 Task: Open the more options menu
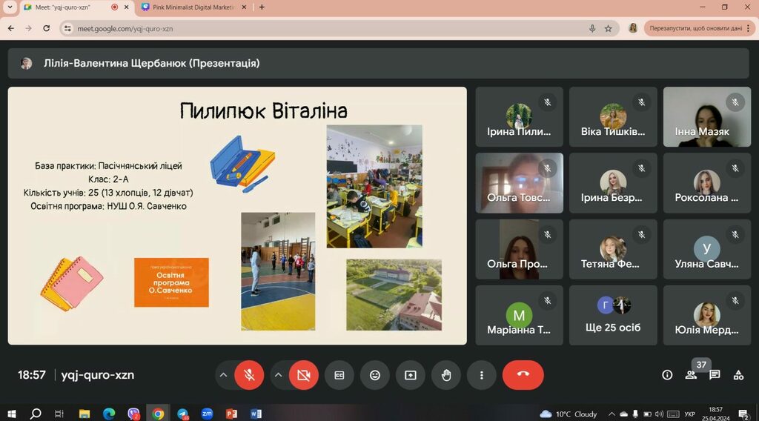pyautogui.click(x=481, y=375)
